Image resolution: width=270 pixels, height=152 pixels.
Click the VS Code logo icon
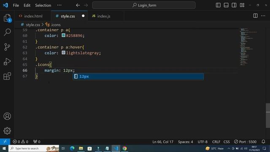point(5,5)
